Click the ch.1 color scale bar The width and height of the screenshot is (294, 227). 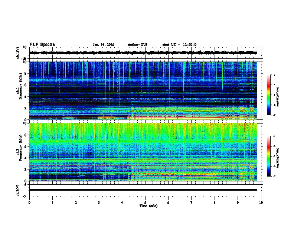[x=268, y=95]
